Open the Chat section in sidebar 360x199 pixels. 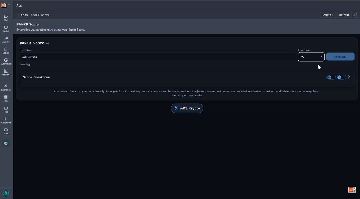coord(6,18)
